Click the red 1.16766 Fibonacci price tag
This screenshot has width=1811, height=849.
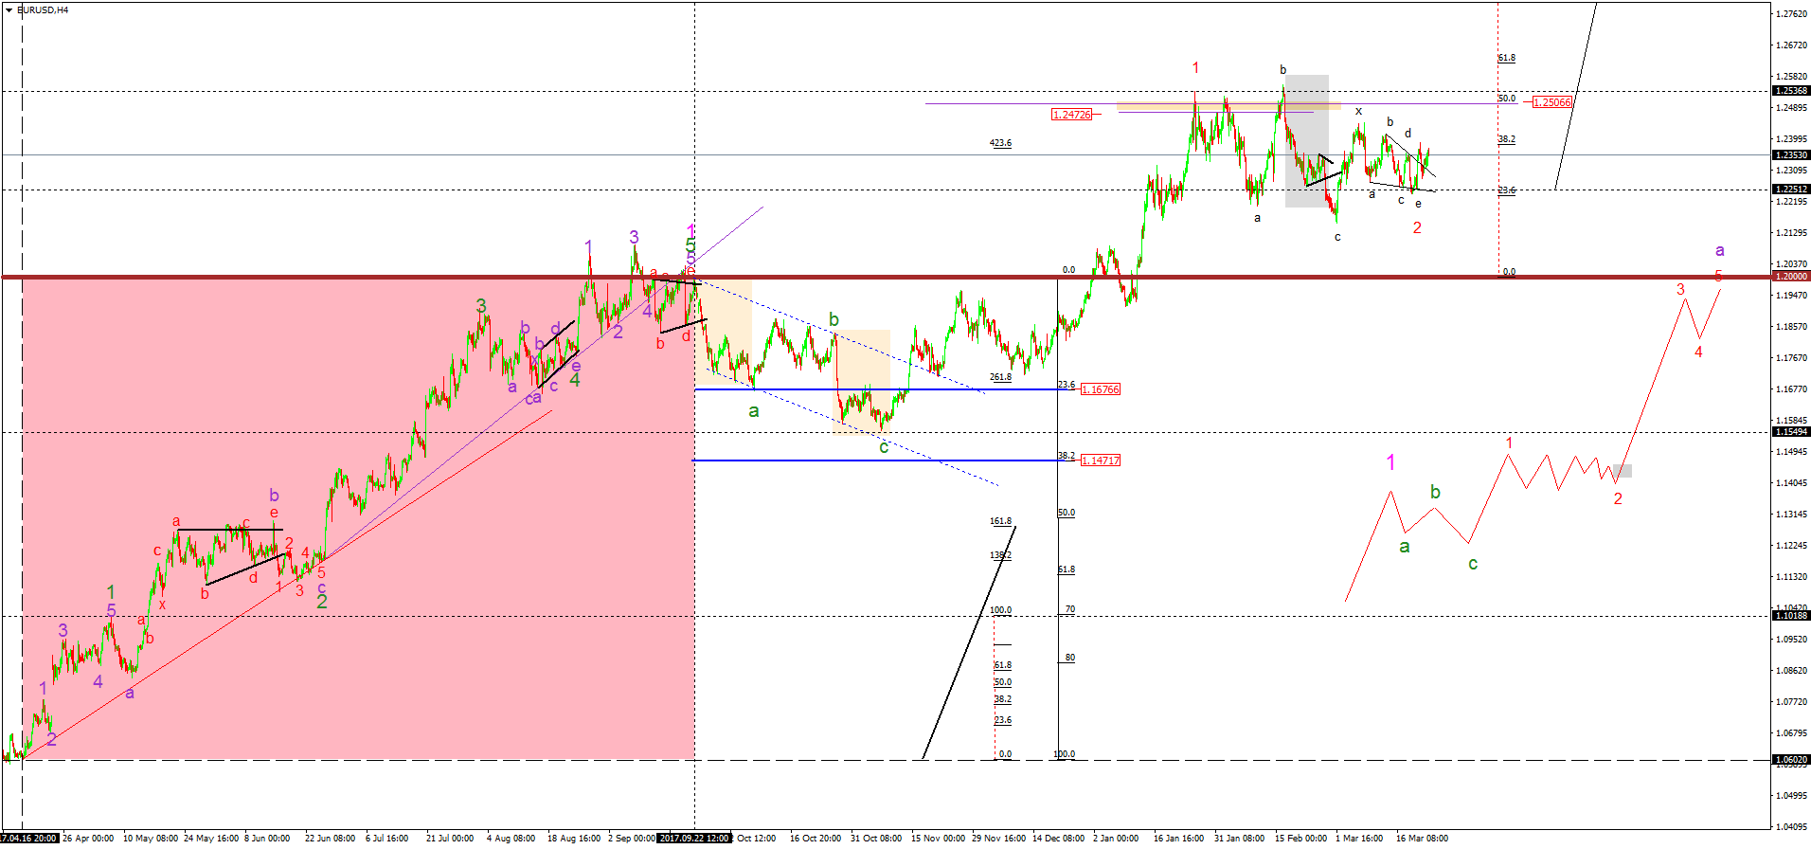[1100, 389]
